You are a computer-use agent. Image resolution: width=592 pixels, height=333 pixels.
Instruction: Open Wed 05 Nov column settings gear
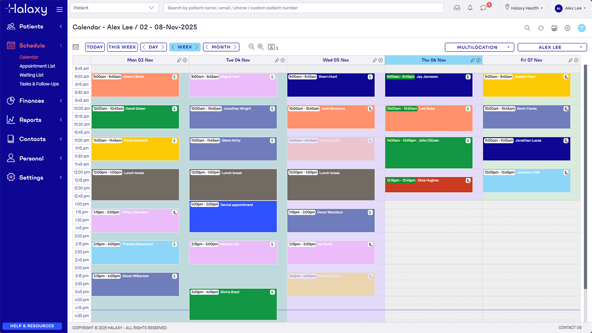click(x=381, y=60)
